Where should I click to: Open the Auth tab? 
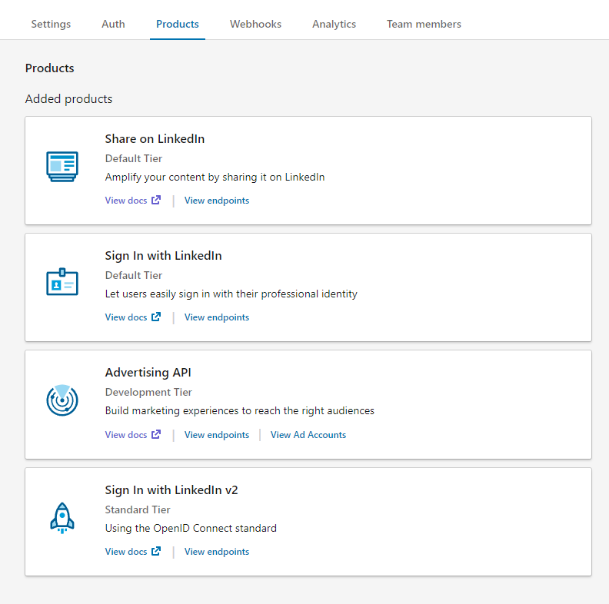point(113,24)
